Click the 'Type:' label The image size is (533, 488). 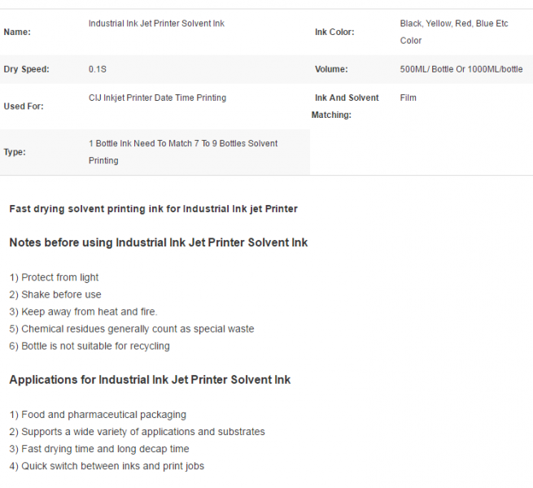(x=15, y=152)
